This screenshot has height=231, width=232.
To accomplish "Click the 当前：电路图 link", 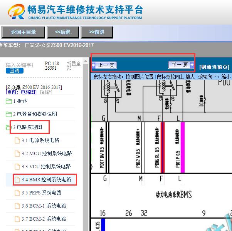I will click(21, 92).
